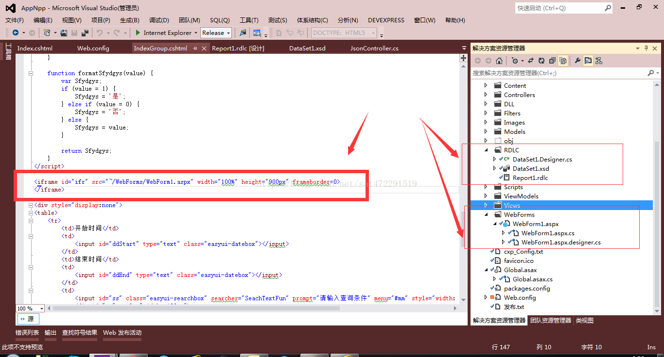
Task: Open Solution Explorer window position menu arrow
Action: coord(638,49)
